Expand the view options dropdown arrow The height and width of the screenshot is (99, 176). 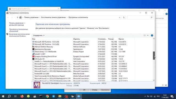pos(148,35)
